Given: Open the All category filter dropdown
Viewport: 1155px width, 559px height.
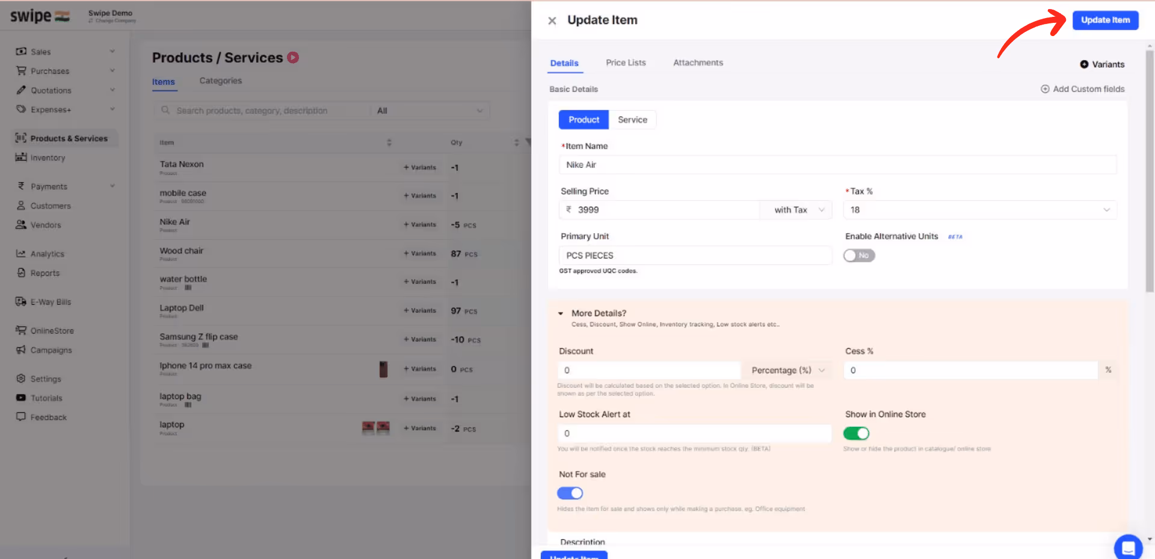Looking at the screenshot, I should [x=430, y=111].
